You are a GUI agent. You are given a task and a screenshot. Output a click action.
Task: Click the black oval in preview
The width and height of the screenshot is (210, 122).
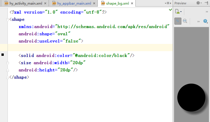click(x=191, y=98)
